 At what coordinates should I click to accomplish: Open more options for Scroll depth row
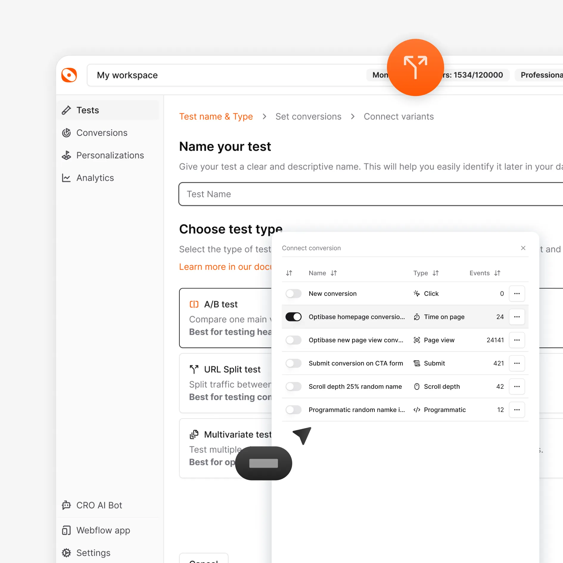click(517, 386)
